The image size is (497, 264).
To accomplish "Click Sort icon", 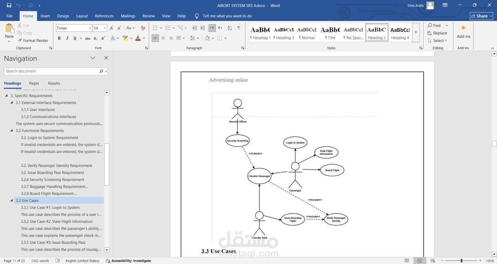I will coord(229,28).
